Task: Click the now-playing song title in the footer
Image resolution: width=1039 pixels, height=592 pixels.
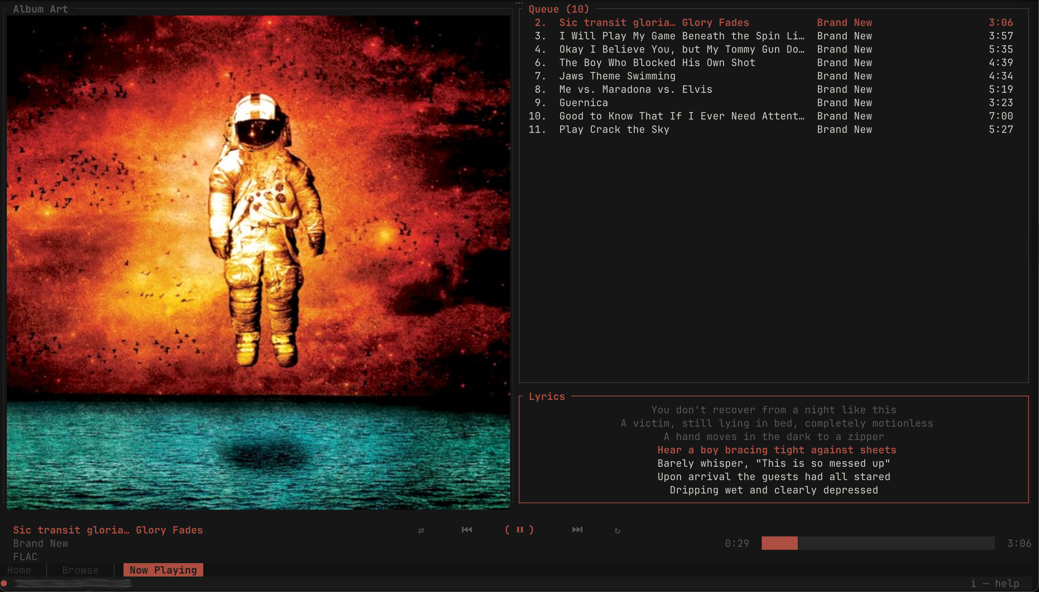Action: tap(108, 530)
